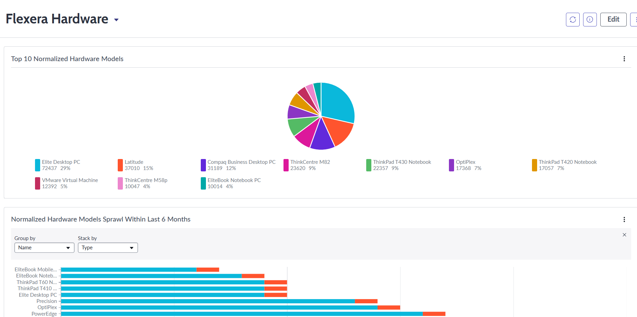Open the Group by Name dropdown

pos(44,248)
